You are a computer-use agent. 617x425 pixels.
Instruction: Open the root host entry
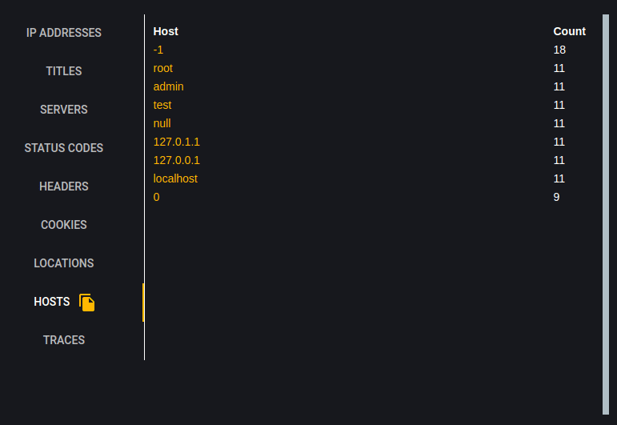[162, 68]
